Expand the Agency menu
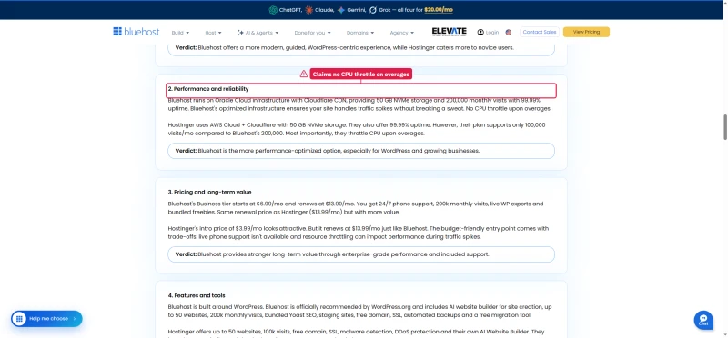 402,33
